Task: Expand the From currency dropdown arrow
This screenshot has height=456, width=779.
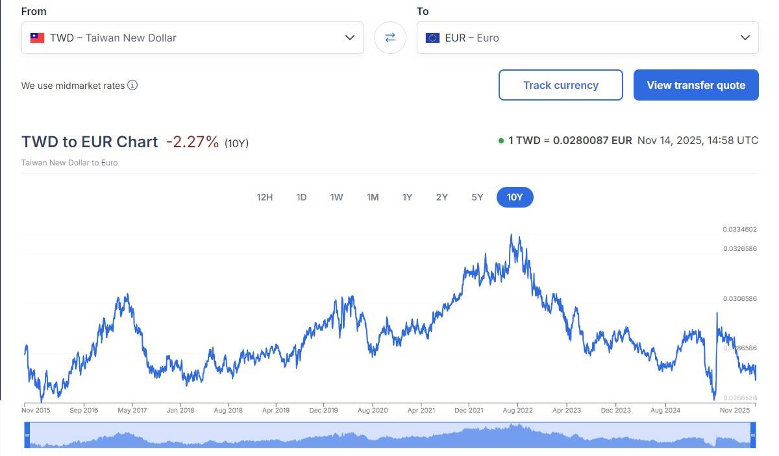Action: pyautogui.click(x=350, y=38)
